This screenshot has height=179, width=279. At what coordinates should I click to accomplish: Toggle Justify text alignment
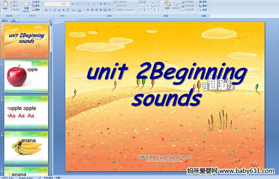point(101,10)
